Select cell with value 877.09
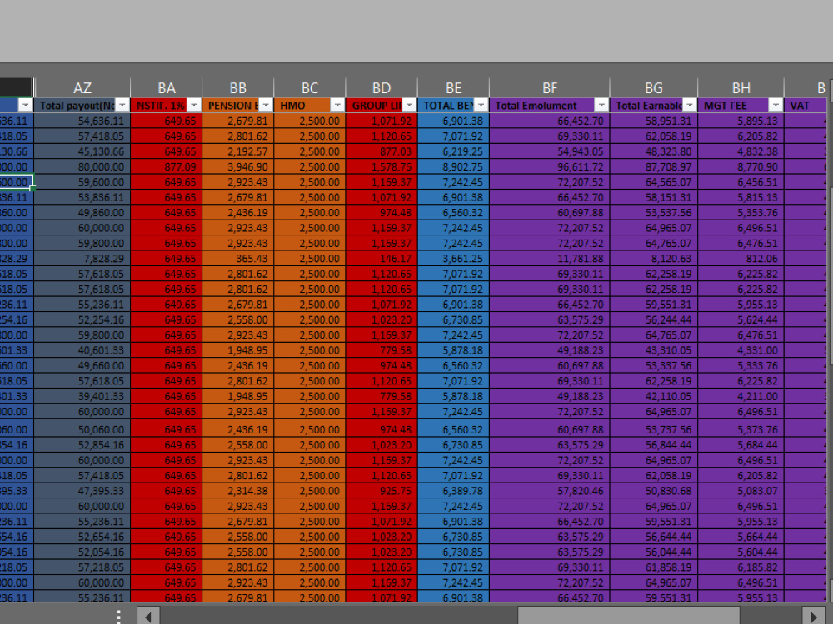The height and width of the screenshot is (624, 833). point(167,166)
